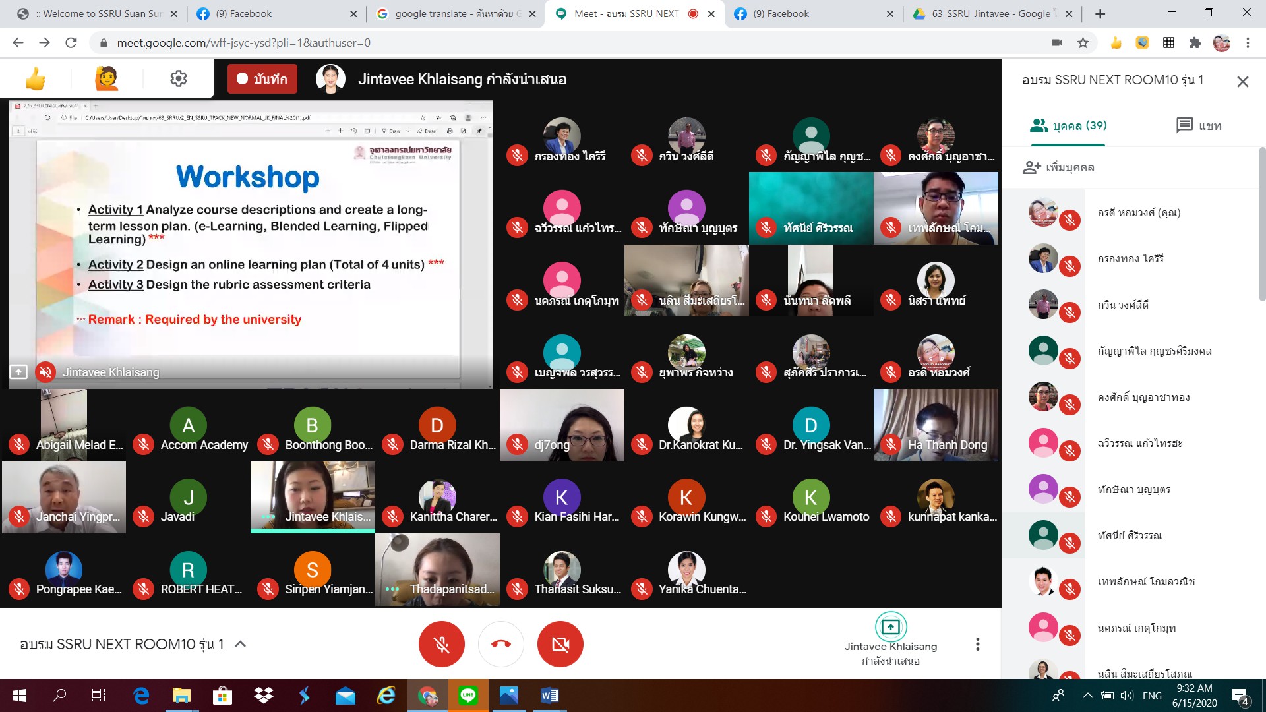The image size is (1266, 712).
Task: Click camera permission icon in address bar
Action: point(1056,43)
